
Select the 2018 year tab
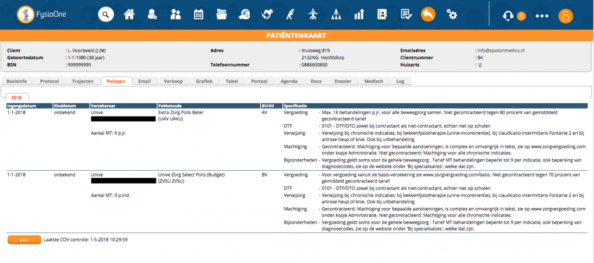click(17, 98)
